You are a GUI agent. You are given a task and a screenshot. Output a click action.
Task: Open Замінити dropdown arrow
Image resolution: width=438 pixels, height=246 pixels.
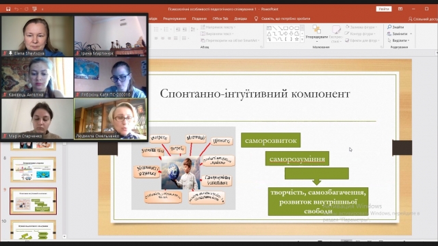coord(411,33)
